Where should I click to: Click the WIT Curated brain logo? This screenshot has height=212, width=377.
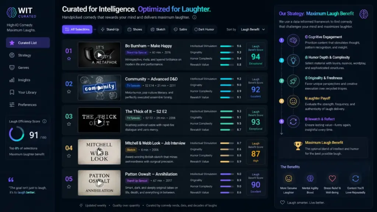pos(11,13)
